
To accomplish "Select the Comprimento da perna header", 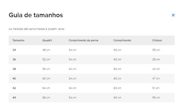I will tap(83, 40).
